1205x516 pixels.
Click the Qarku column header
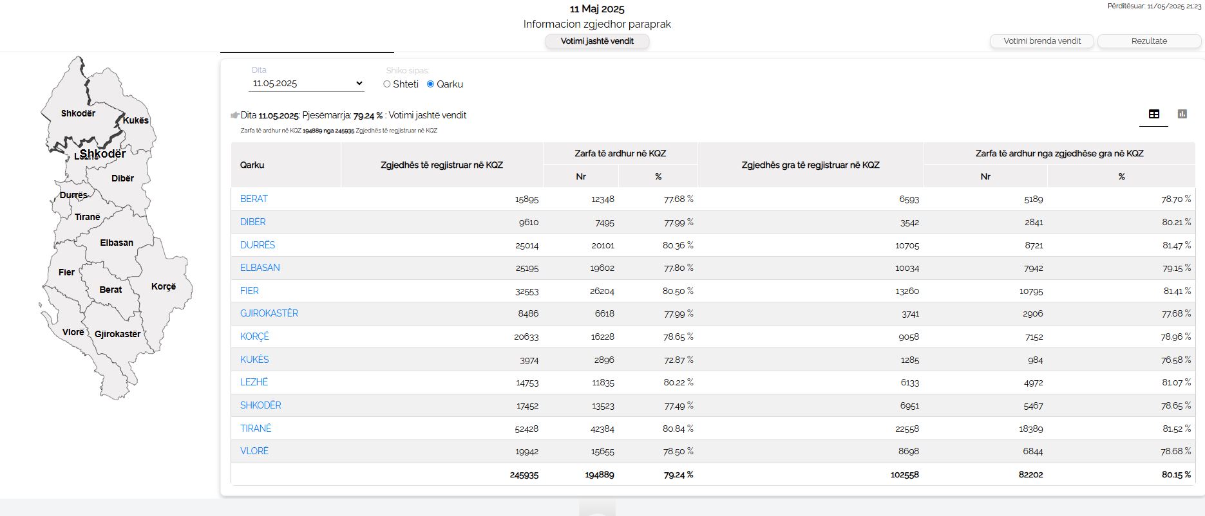[x=252, y=165]
